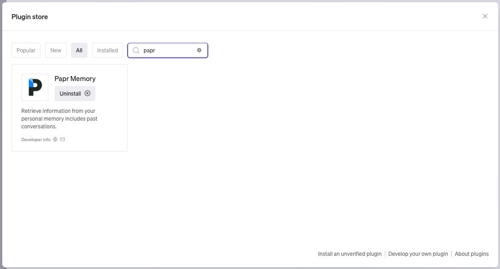The height and width of the screenshot is (269, 500).
Task: Uninstall the Papr Memory plugin
Action: (x=75, y=94)
